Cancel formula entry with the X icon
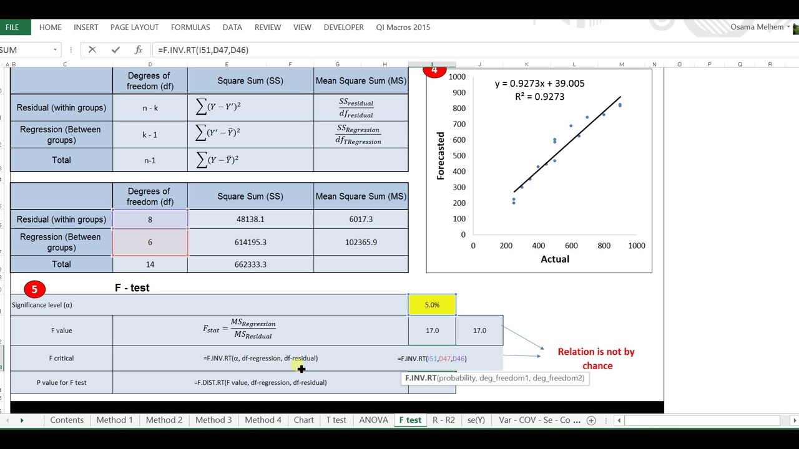 tap(92, 50)
